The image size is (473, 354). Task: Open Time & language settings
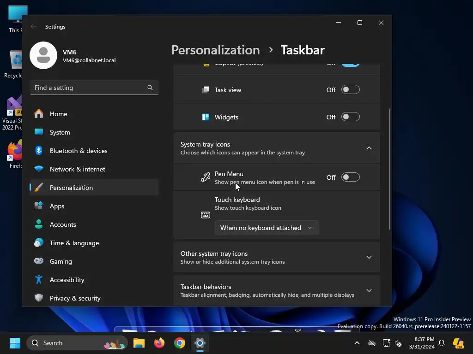[x=94, y=243]
